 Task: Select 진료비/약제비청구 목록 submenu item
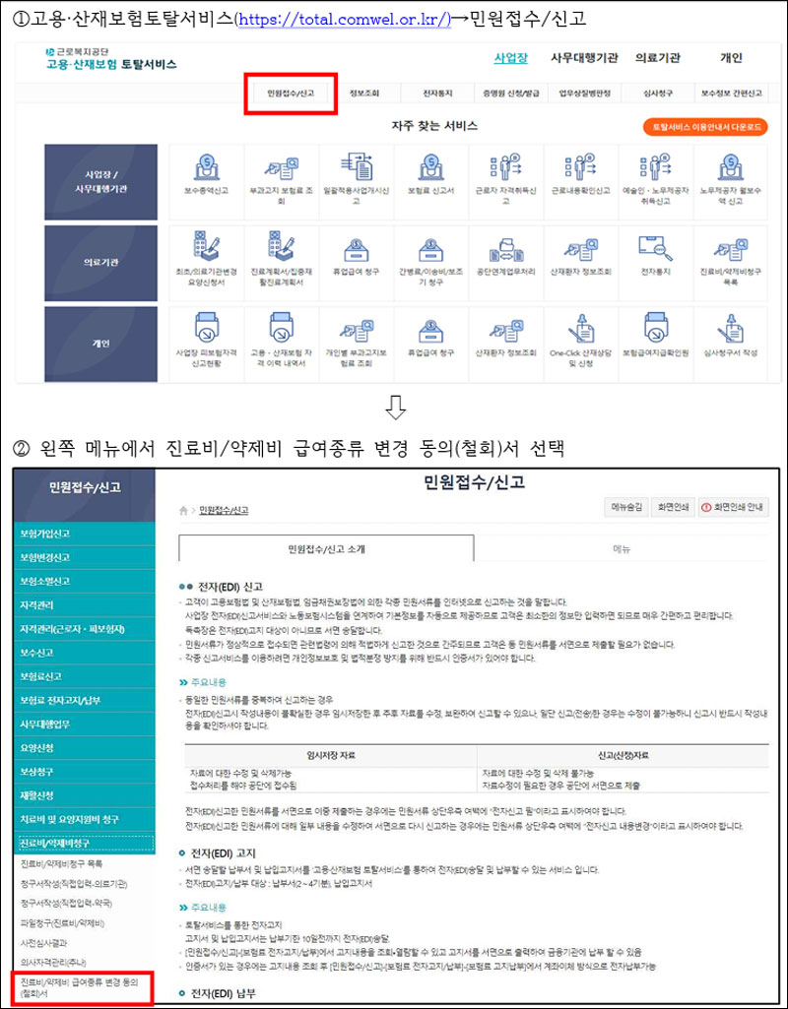pyautogui.click(x=61, y=863)
